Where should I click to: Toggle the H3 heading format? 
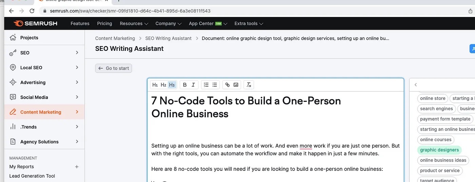[x=172, y=85]
